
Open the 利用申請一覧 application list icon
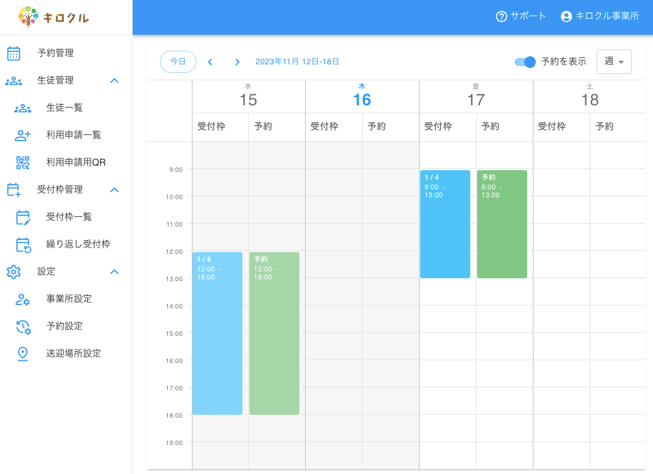pos(23,135)
